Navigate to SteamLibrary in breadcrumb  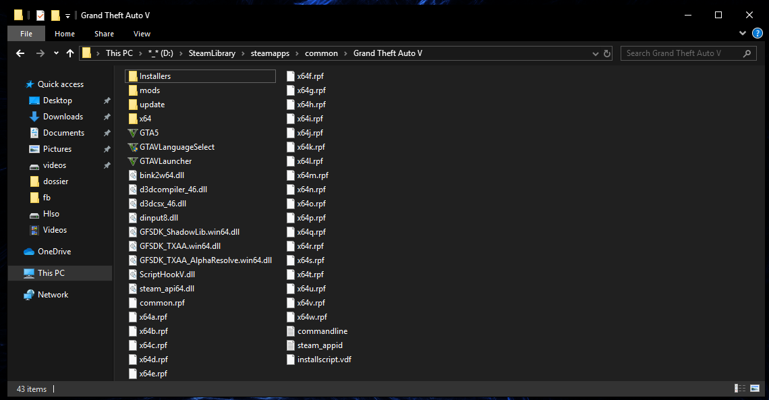point(212,53)
